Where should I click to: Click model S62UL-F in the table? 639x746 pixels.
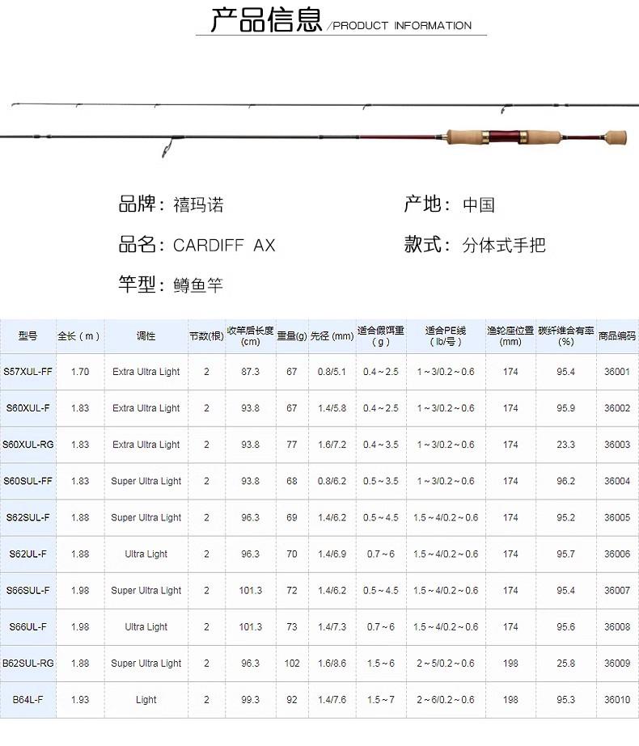28,554
